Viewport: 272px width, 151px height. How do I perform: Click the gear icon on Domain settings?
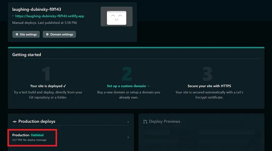[x=47, y=34]
